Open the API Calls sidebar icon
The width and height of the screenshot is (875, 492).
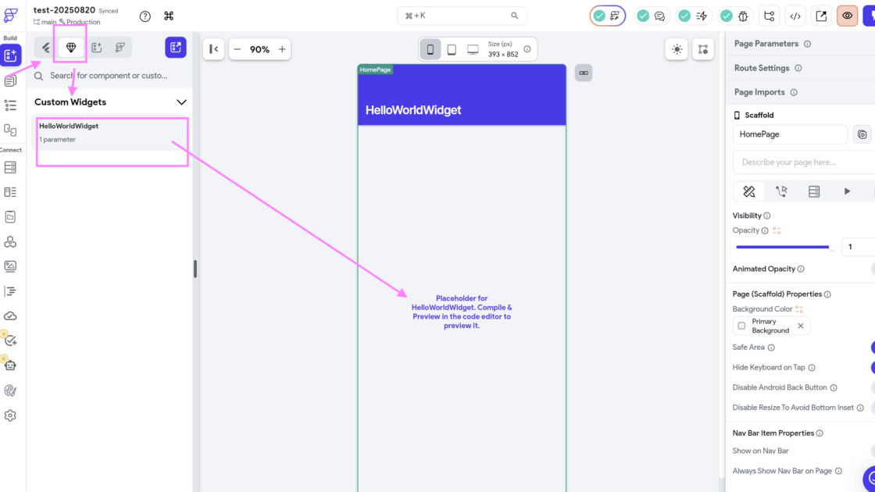tap(10, 241)
